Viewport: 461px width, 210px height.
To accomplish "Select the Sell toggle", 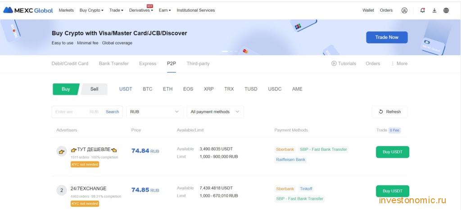I will tap(94, 89).
